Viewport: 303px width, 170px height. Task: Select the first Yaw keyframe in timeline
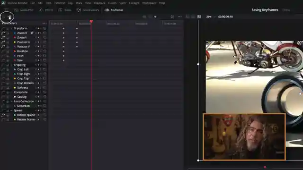coord(63,60)
